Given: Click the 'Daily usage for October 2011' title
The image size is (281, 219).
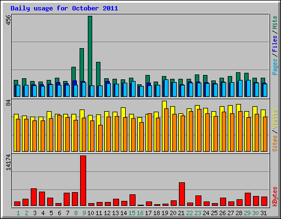Looking at the screenshot, I should click(64, 8).
